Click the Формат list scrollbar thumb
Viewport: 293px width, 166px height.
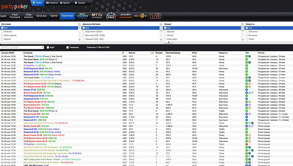(x=243, y=28)
